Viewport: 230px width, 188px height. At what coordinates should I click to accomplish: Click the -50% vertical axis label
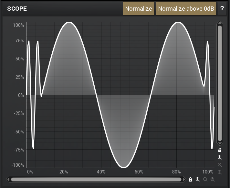click(19, 132)
